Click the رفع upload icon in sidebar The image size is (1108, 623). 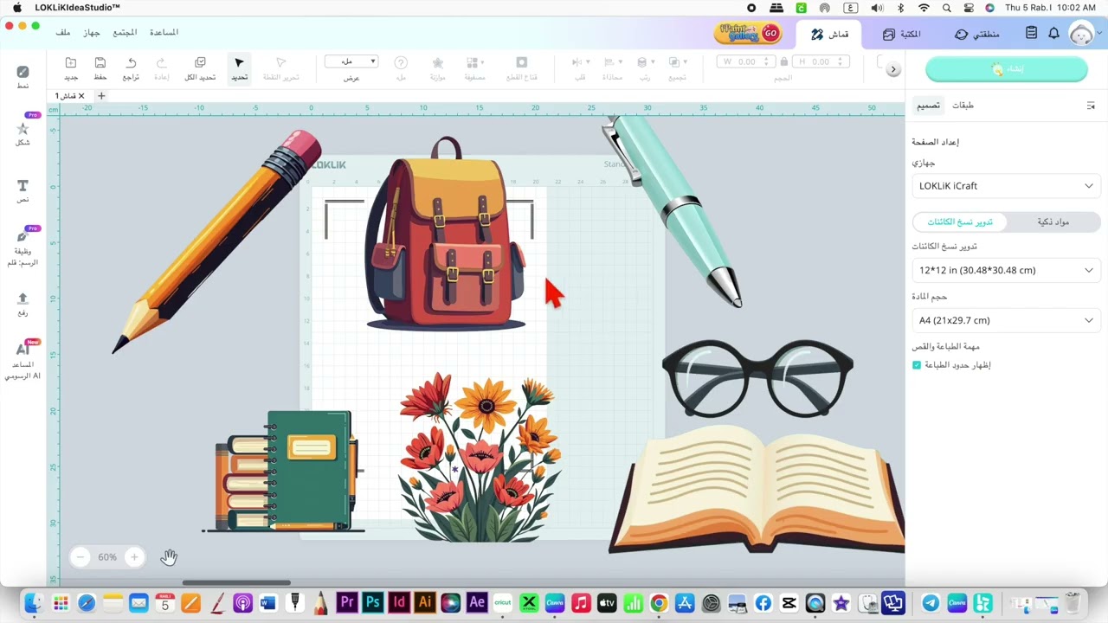pyautogui.click(x=23, y=304)
